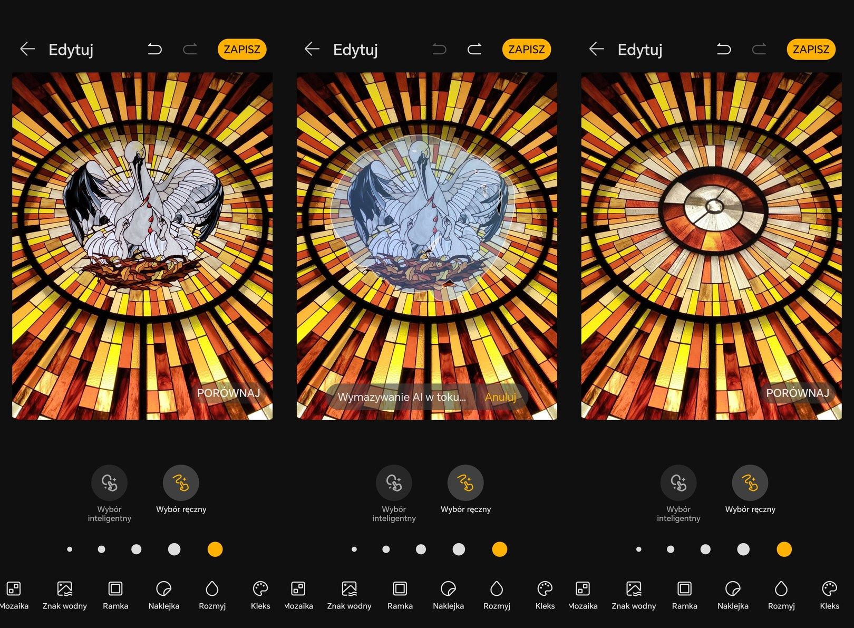Open Rozmyj tool in middle screen
The height and width of the screenshot is (628, 854).
pos(497,595)
